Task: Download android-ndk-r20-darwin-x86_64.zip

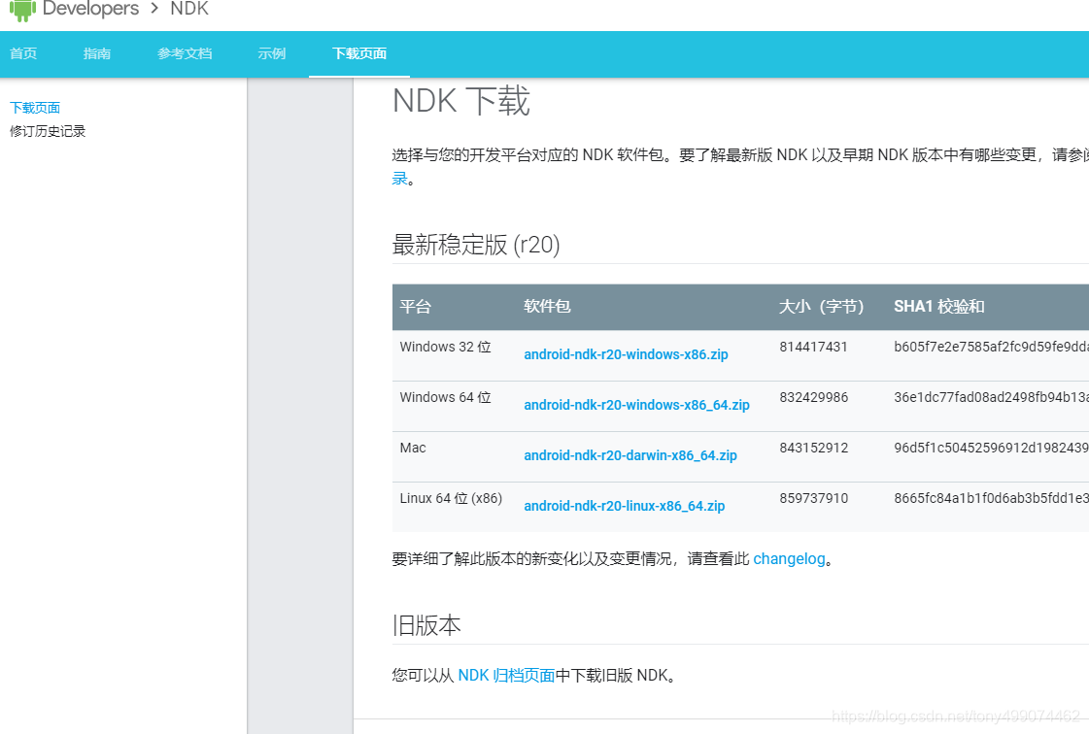Action: click(x=630, y=455)
